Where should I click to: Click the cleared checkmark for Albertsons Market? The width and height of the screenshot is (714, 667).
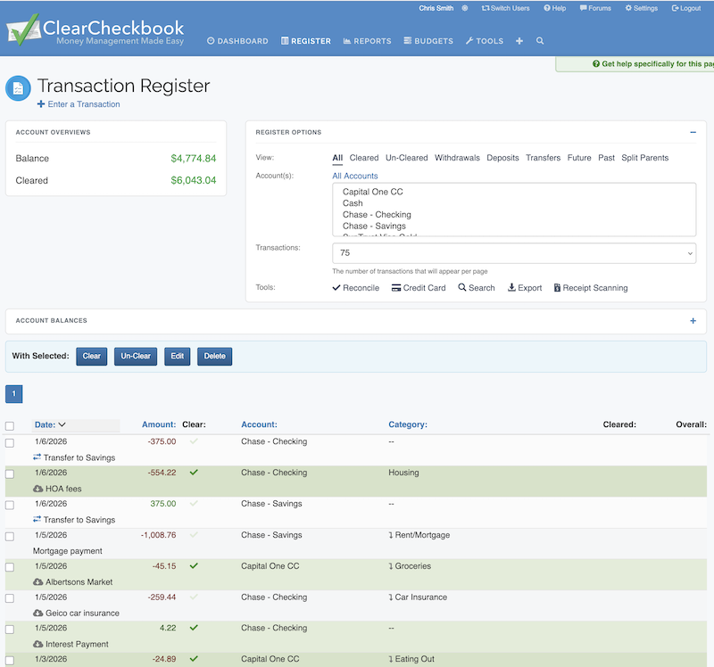(x=194, y=566)
